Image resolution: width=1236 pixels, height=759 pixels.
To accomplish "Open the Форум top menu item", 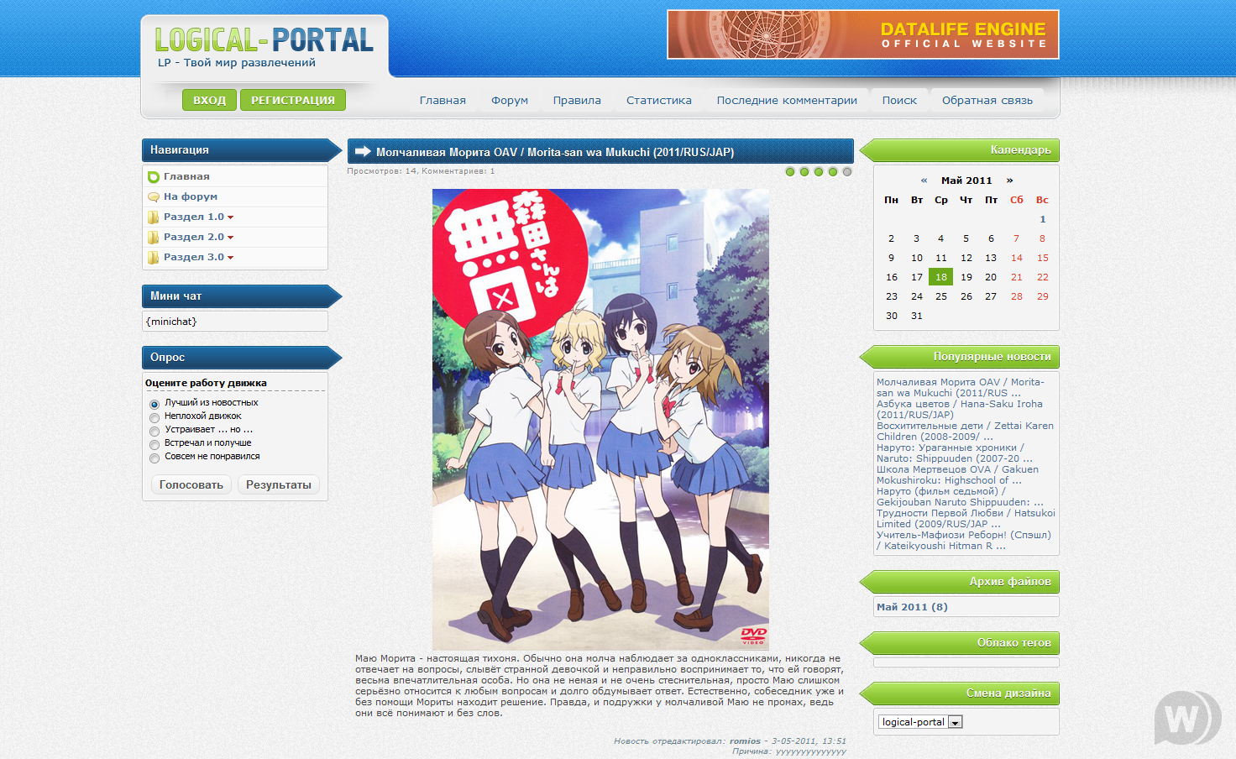I will tap(510, 101).
